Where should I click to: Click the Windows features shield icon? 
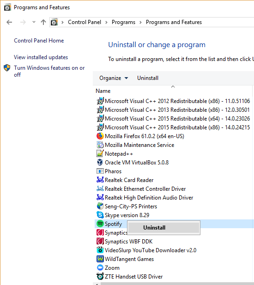(7, 68)
